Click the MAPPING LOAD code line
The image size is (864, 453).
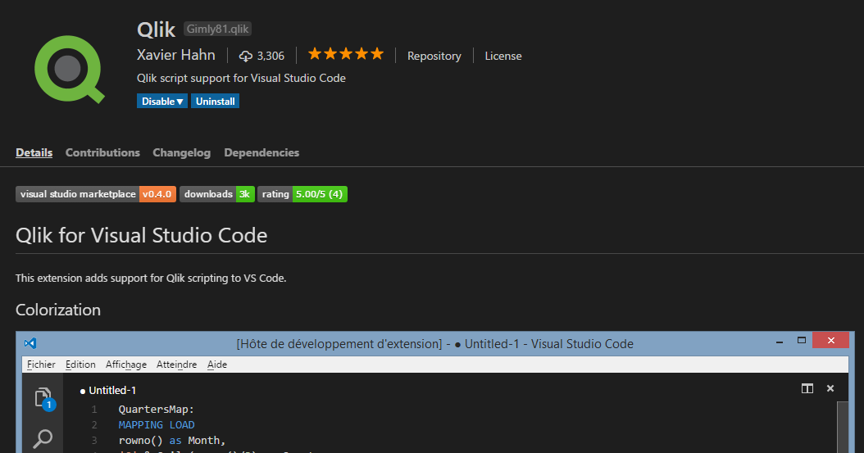(157, 425)
